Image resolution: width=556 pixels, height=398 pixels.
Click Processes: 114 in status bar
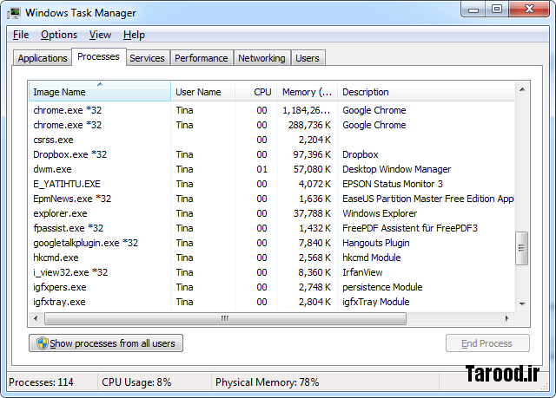41,382
